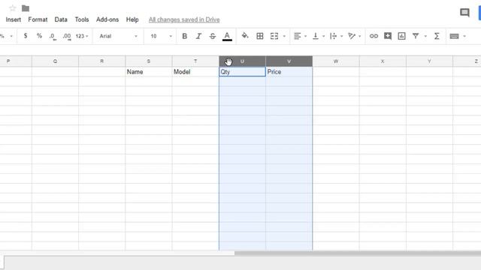Select column S header
Screen dimensions: 481x270
point(149,61)
